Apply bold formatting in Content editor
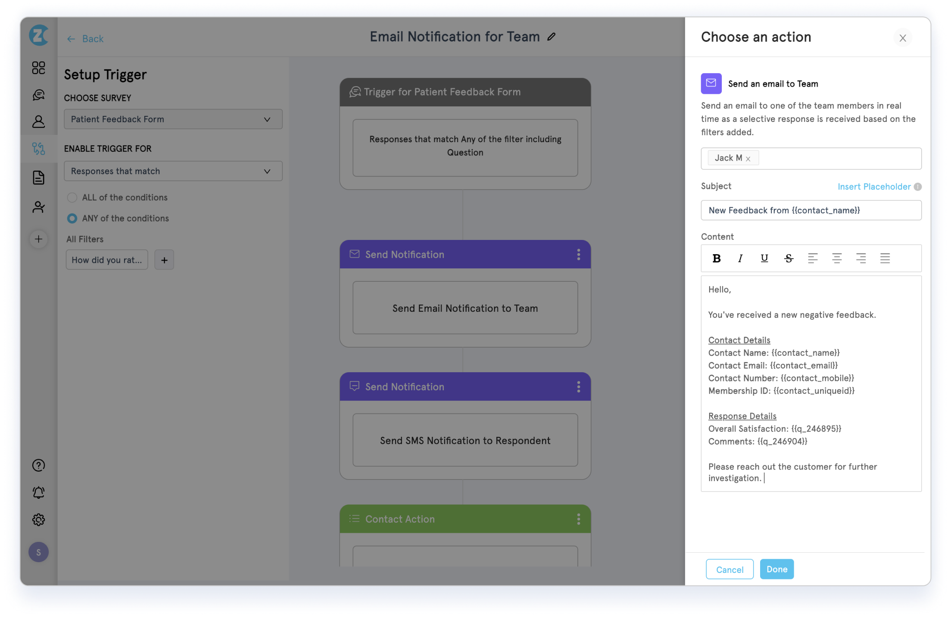The height and width of the screenshot is (619, 951). [717, 258]
